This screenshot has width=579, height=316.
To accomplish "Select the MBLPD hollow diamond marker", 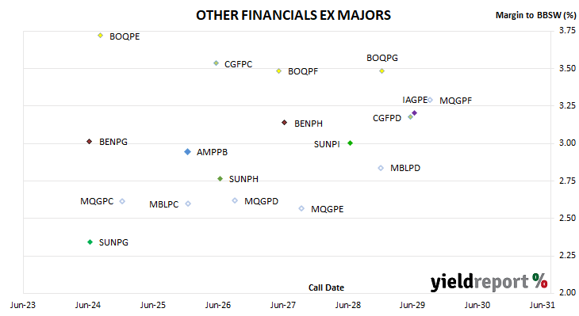I will coord(381,168).
